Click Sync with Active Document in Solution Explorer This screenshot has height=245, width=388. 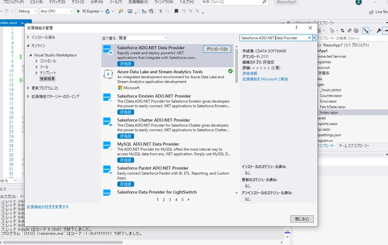coord(342,31)
